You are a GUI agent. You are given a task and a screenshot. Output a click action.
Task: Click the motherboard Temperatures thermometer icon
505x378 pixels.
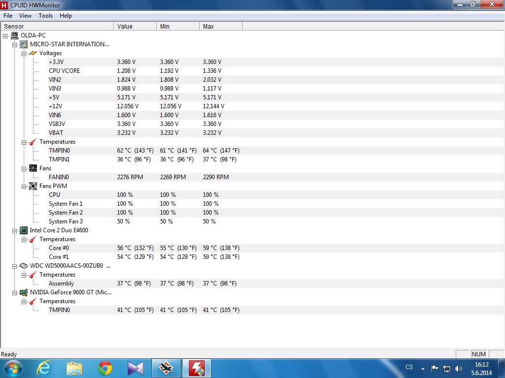[x=33, y=142]
